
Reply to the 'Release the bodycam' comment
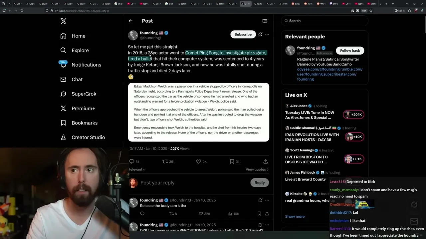pos(142,214)
